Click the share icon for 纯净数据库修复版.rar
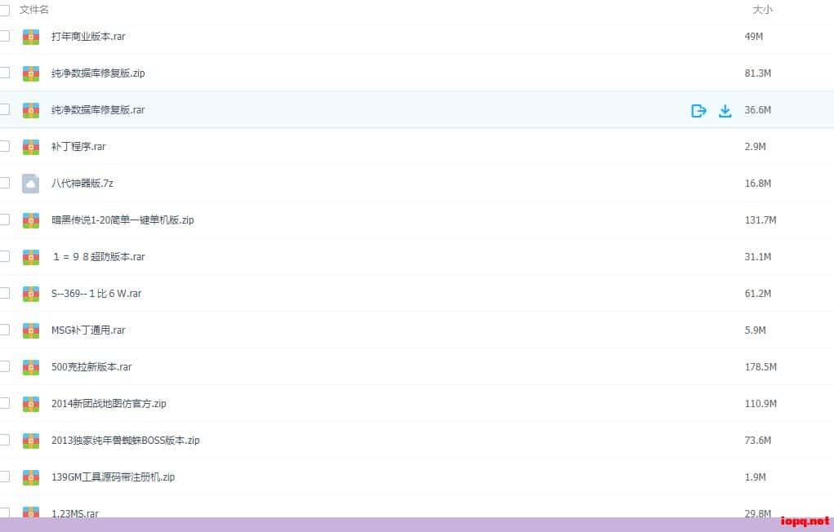 [x=698, y=111]
